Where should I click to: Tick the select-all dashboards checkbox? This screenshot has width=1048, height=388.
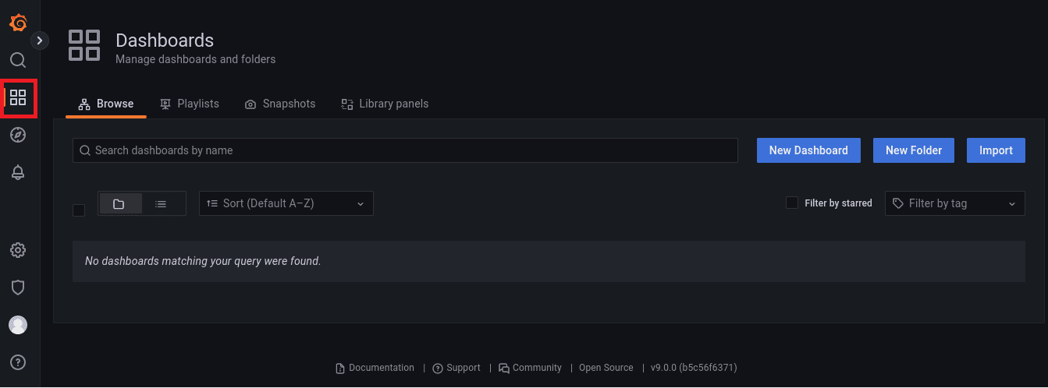pos(79,210)
